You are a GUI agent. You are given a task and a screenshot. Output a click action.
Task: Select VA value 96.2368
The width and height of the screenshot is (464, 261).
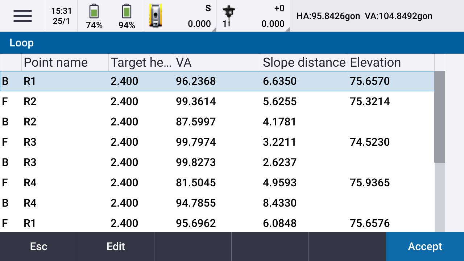point(196,81)
